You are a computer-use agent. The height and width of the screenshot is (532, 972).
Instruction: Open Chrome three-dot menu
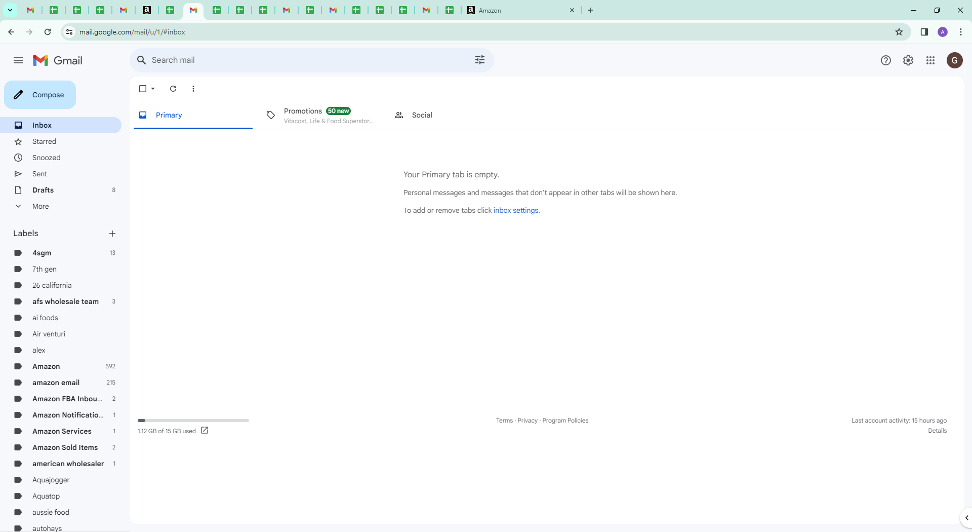[961, 32]
